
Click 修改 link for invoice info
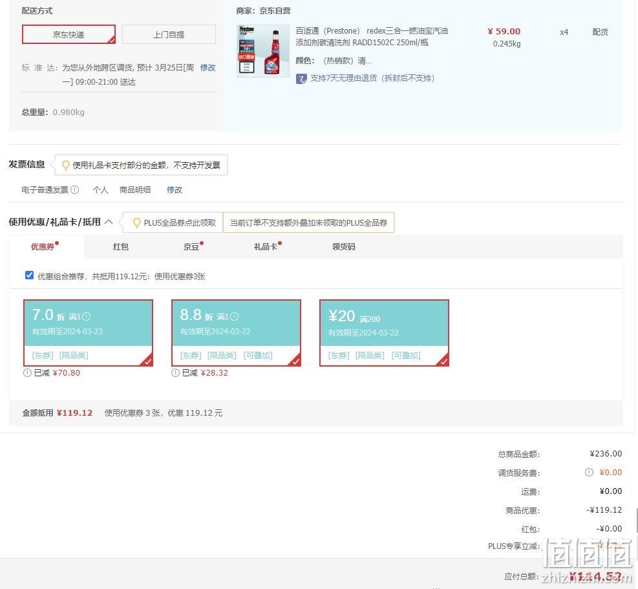(175, 189)
